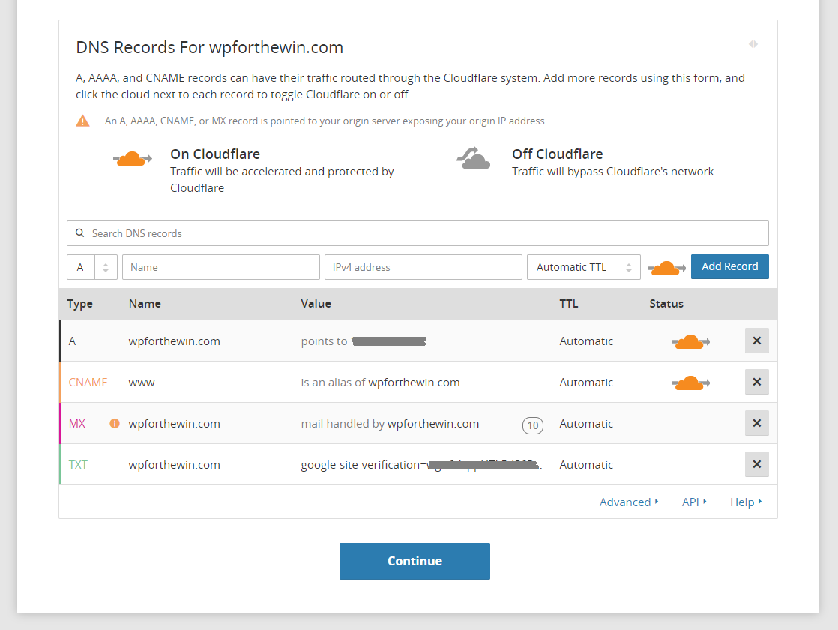Click the Add Record button
The image size is (838, 630).
[729, 266]
